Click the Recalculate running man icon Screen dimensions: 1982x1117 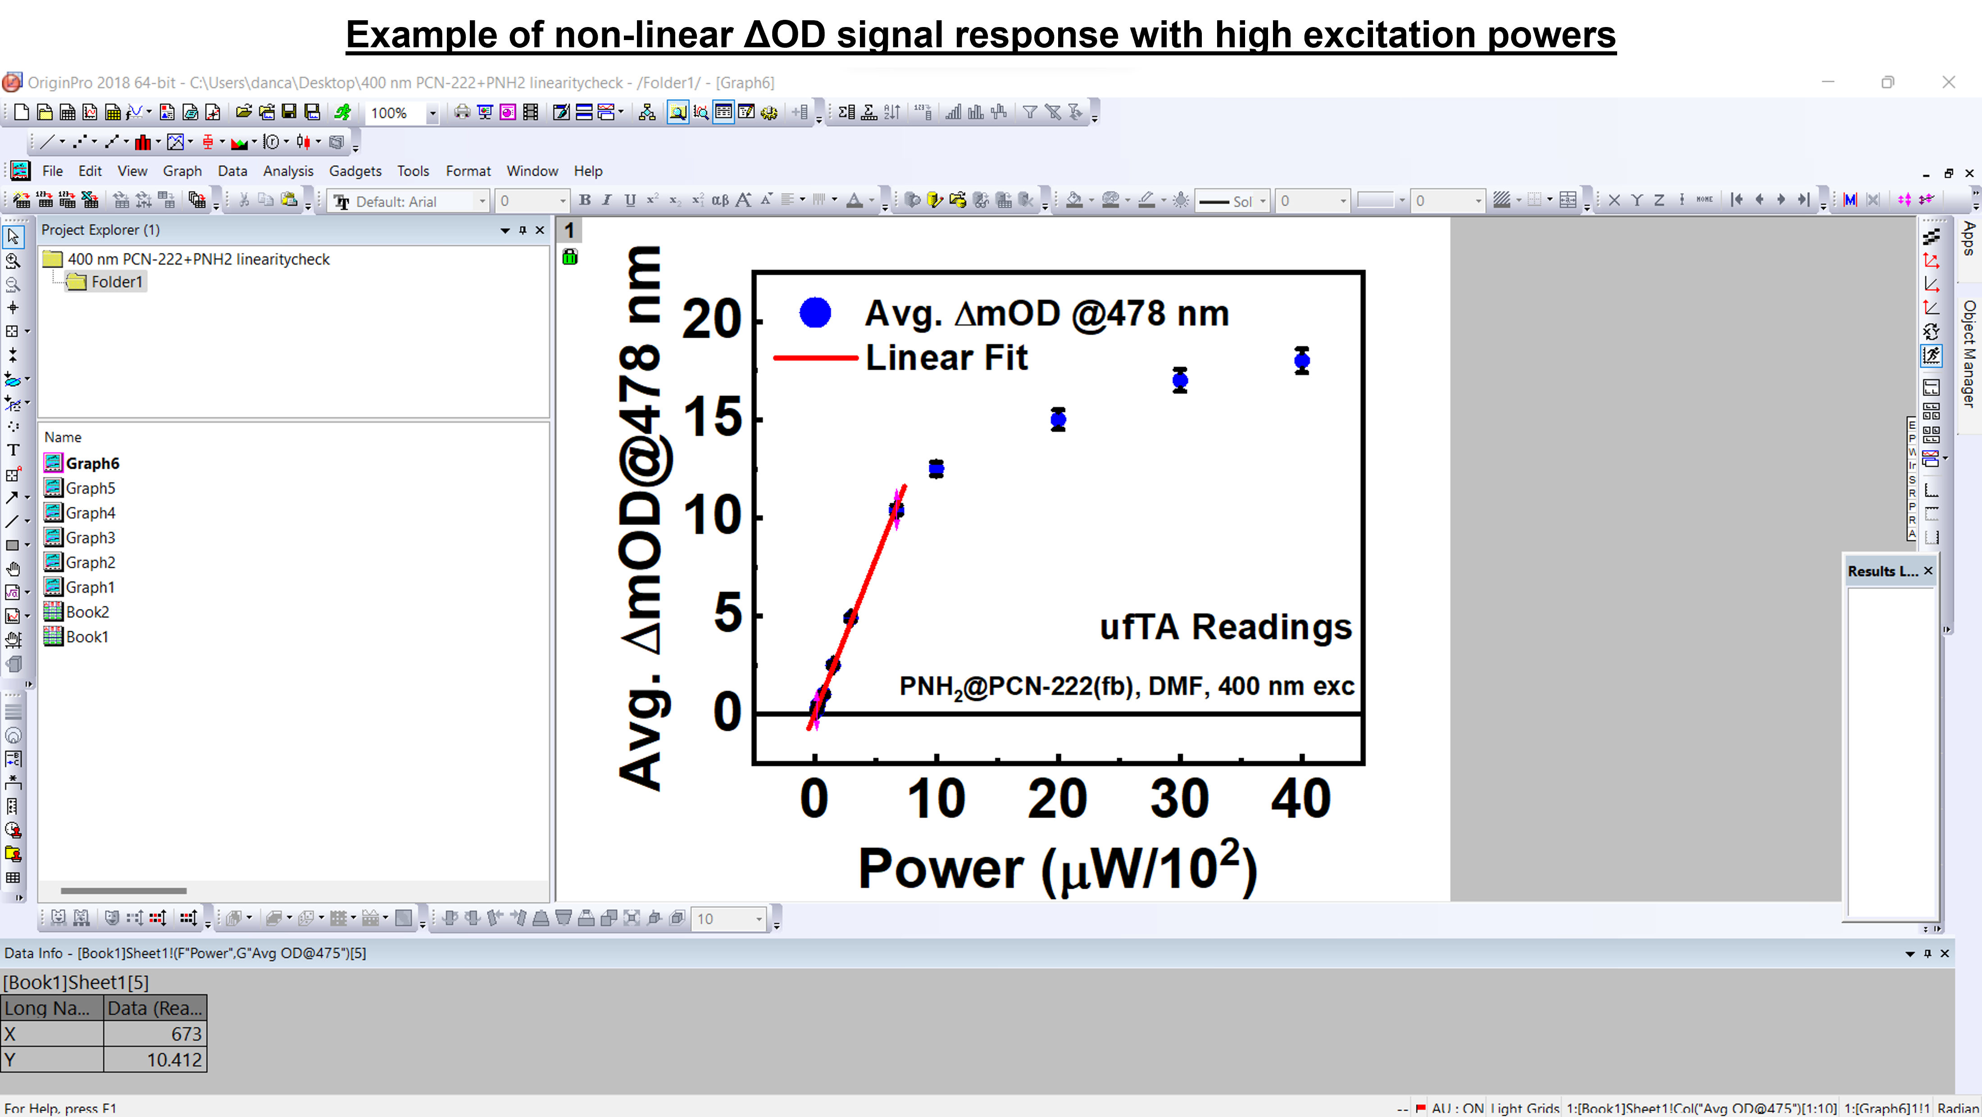342,113
